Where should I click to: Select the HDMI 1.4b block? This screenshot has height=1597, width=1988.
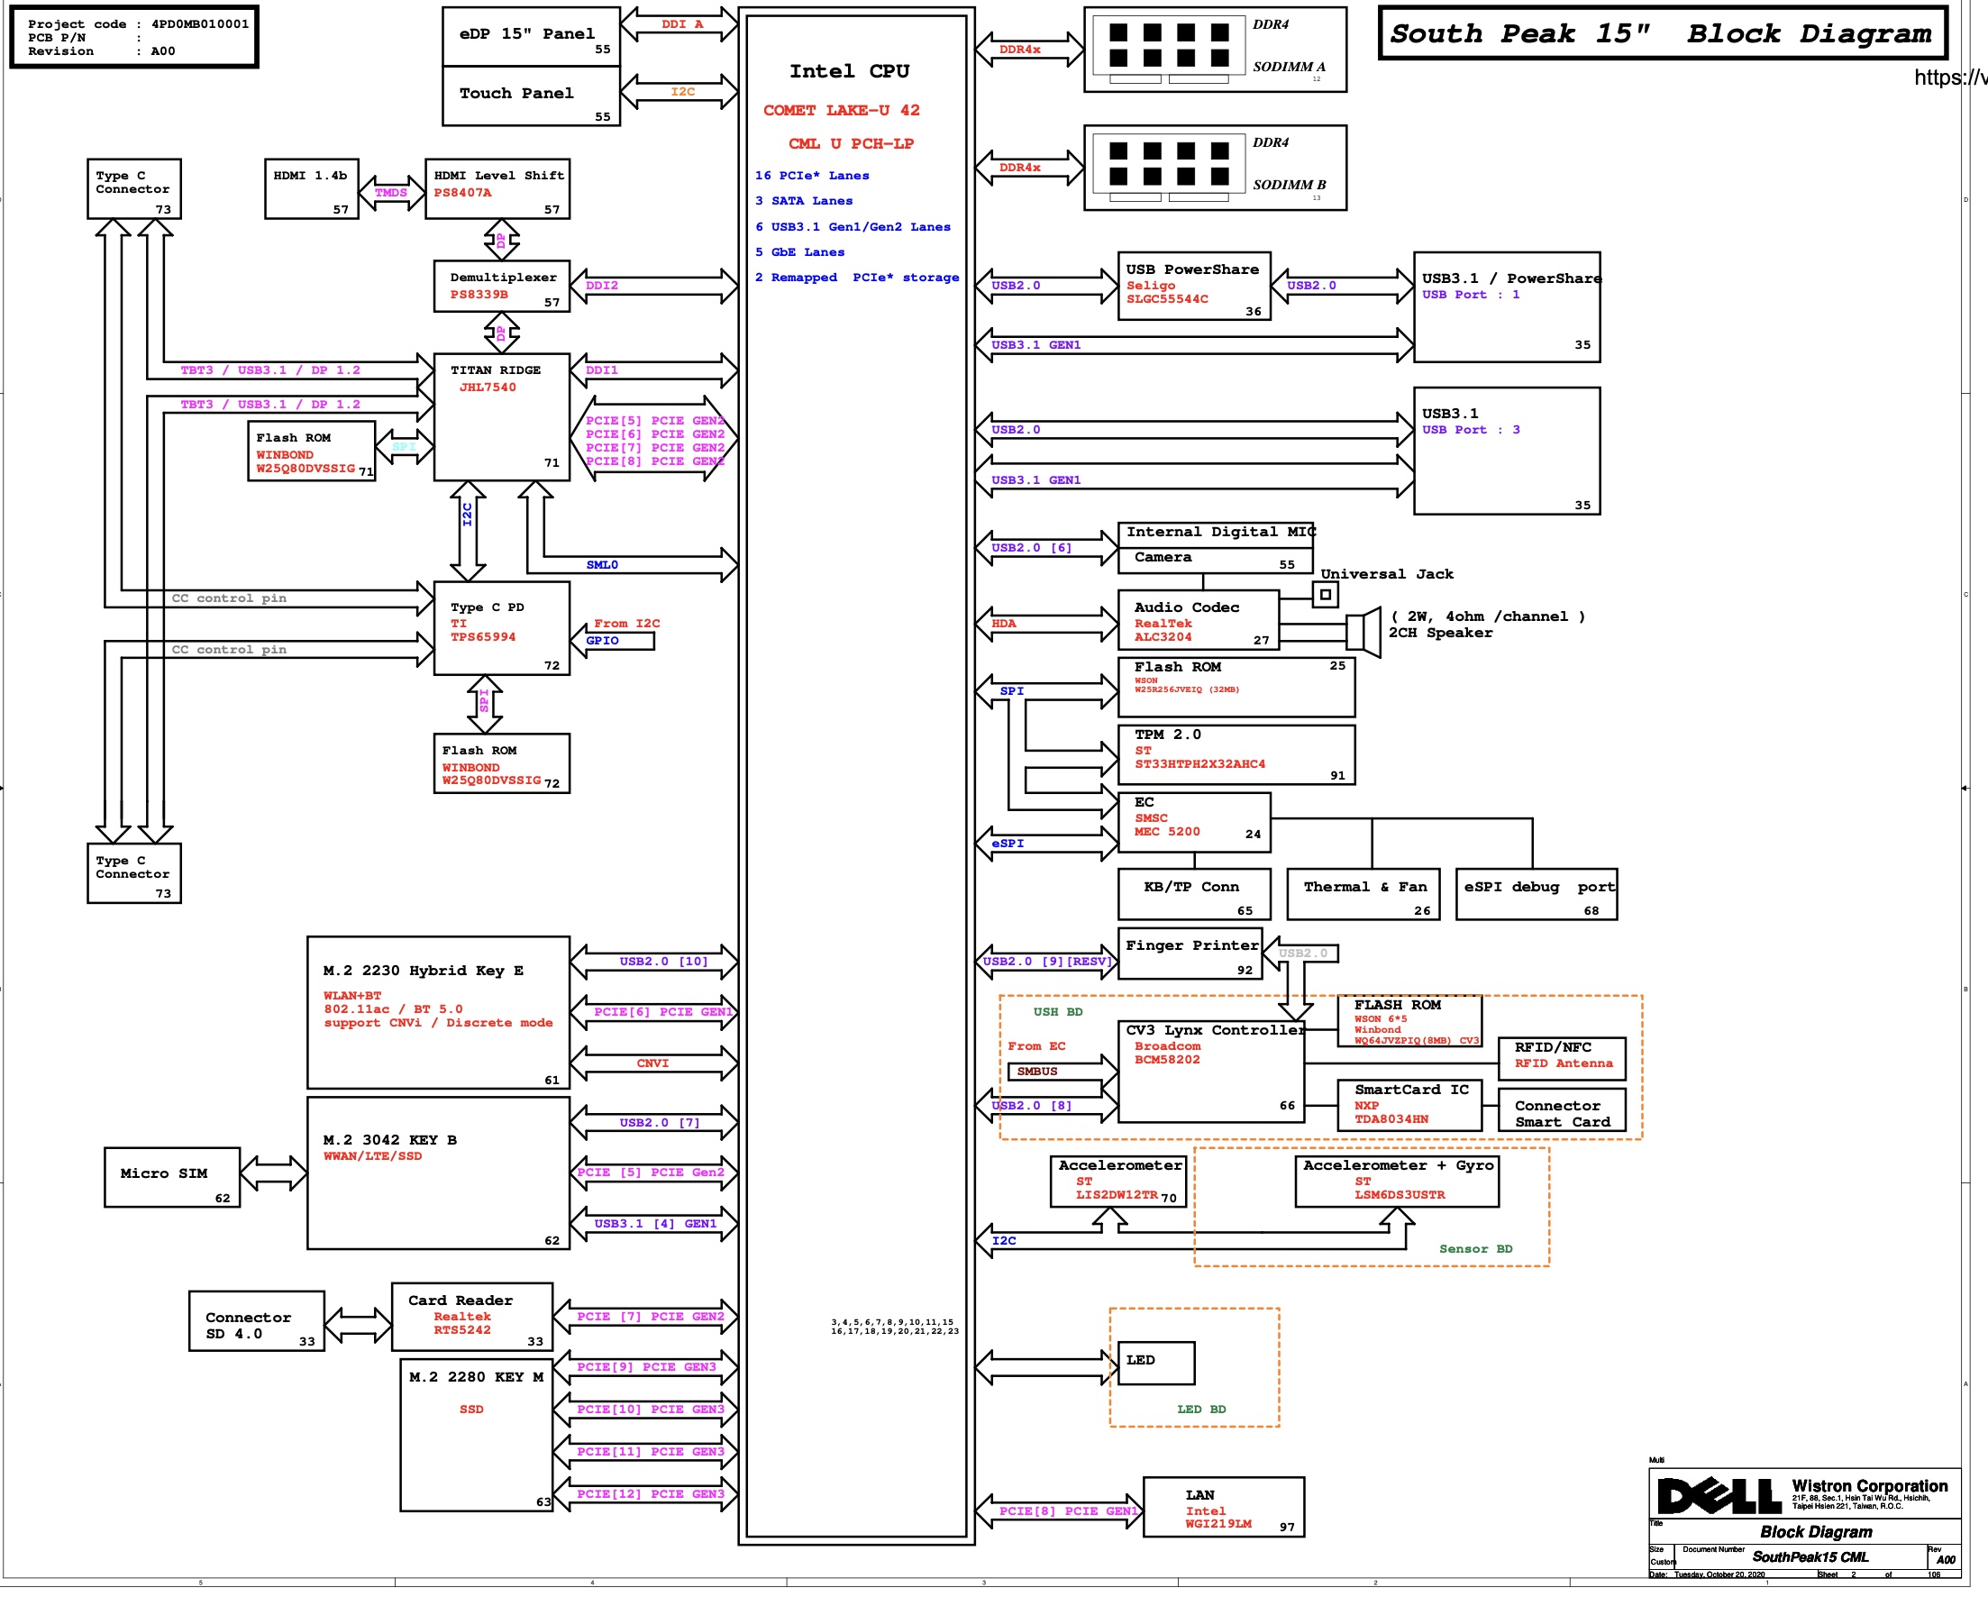[312, 189]
